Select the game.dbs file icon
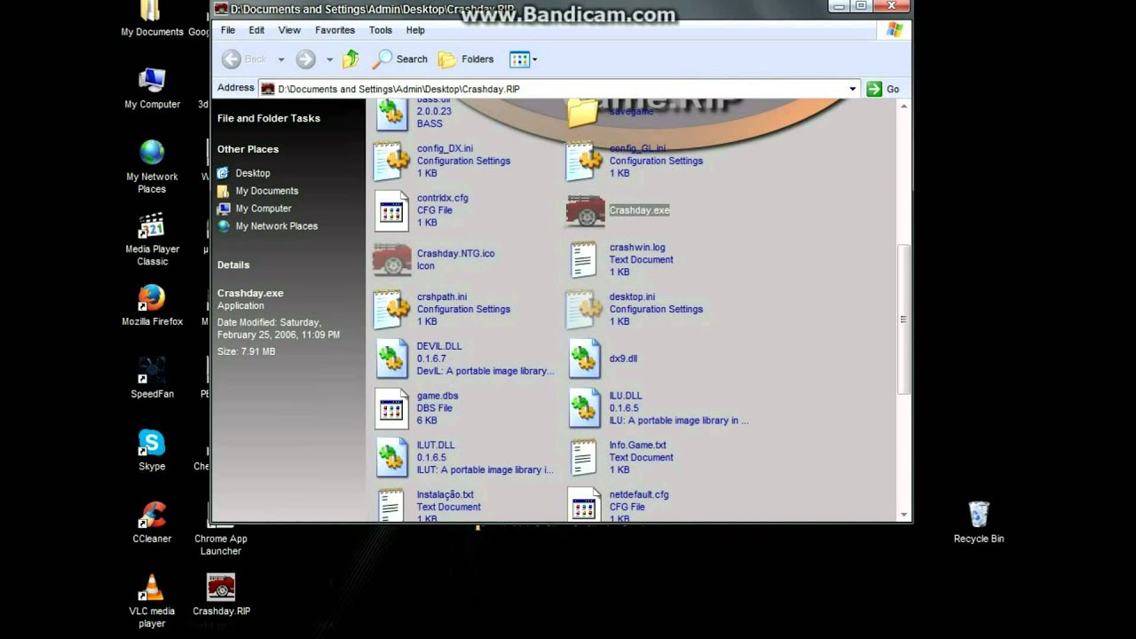 [x=392, y=408]
